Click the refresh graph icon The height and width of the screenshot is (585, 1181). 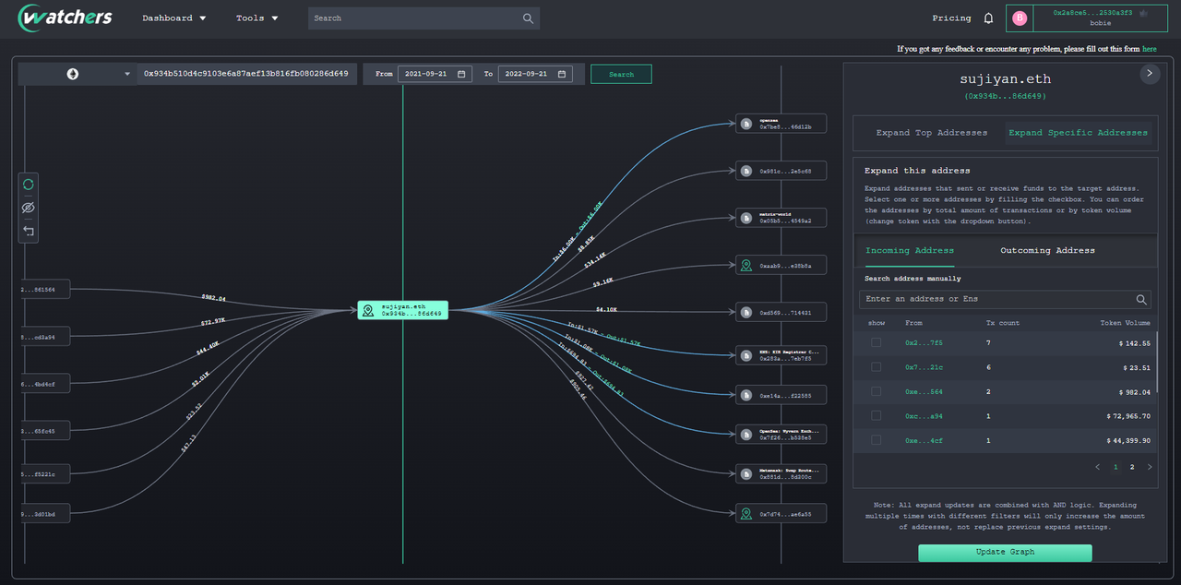(28, 185)
